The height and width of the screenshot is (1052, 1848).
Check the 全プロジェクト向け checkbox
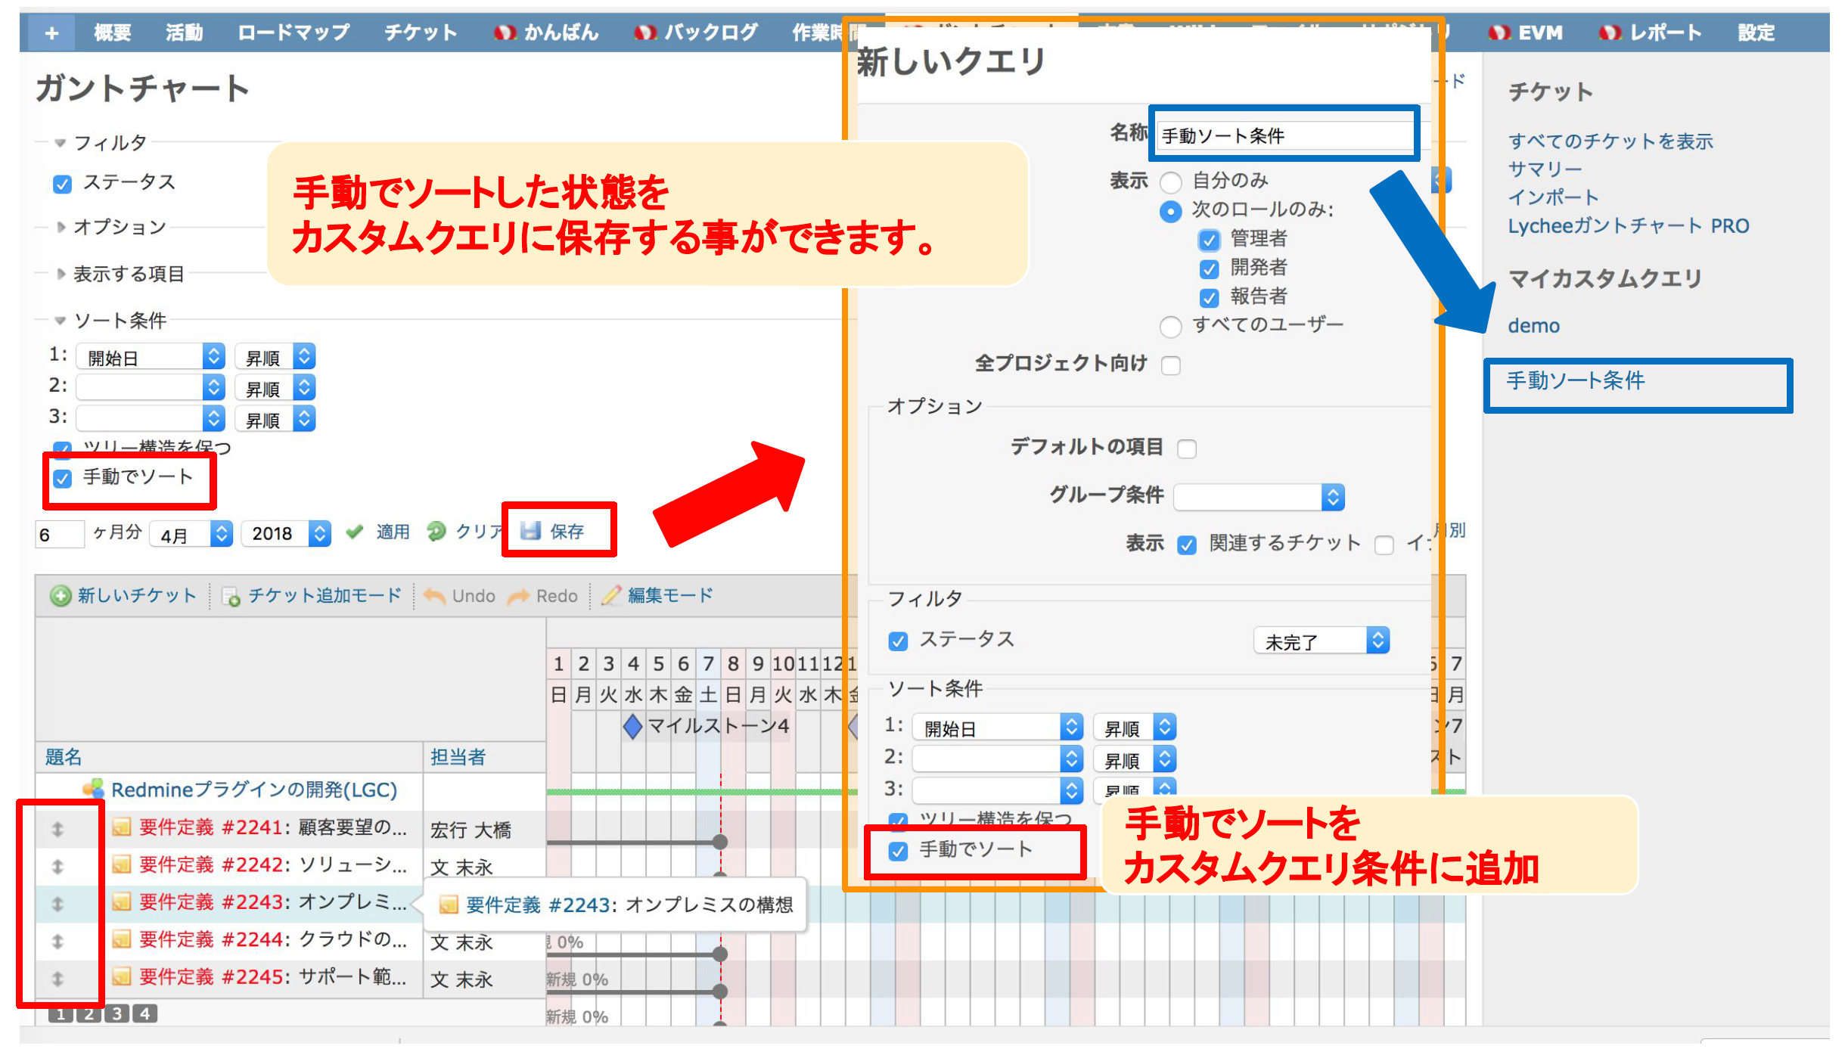click(1171, 365)
